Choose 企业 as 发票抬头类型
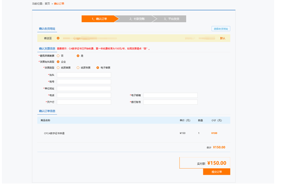 pos(58,62)
